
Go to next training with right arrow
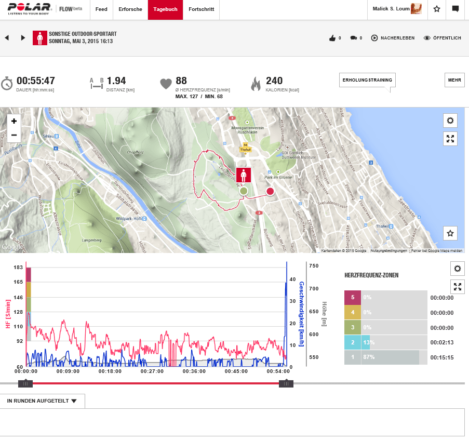23,38
